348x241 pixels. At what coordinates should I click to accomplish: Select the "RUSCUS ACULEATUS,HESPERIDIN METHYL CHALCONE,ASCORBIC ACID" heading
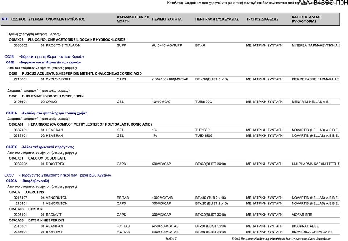[x=82, y=73]
